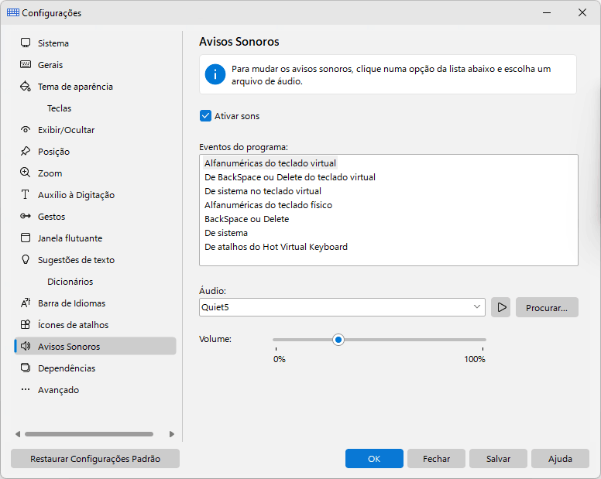601x479 pixels.
Task: Click the keyboard app icon in title bar
Action: (x=13, y=12)
